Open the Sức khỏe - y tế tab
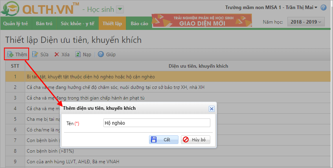 click(x=77, y=23)
